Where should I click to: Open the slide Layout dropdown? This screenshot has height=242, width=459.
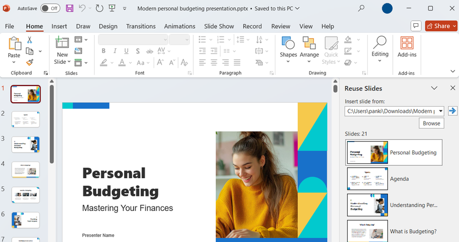(x=81, y=39)
